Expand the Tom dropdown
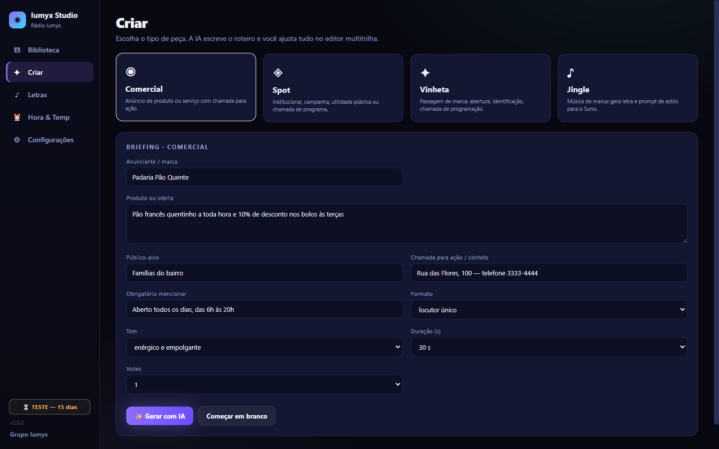This screenshot has height=449, width=719. coord(264,347)
